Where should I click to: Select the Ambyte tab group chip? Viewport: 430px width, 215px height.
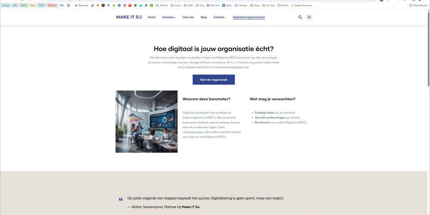click(6, 5)
